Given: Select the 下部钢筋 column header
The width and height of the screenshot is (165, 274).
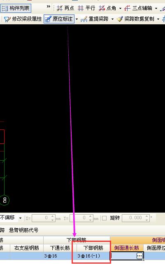Looking at the screenshot, I should click(x=93, y=248).
